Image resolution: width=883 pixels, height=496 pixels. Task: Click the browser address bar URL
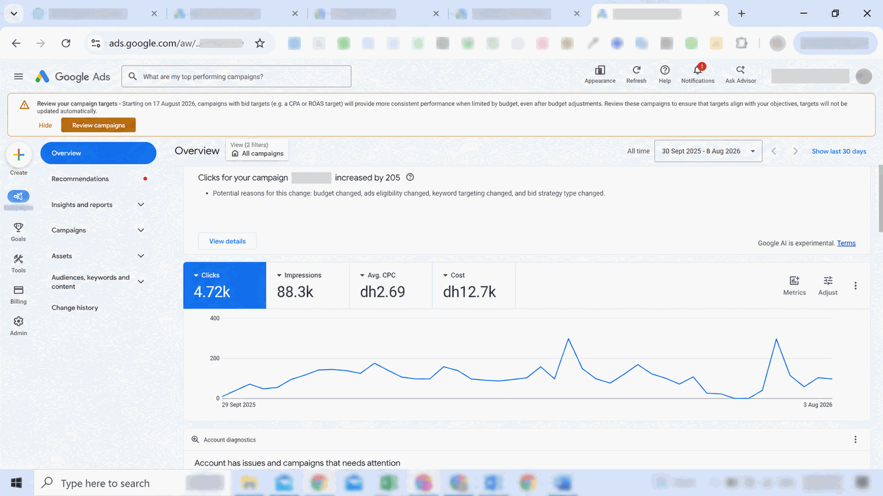point(175,43)
